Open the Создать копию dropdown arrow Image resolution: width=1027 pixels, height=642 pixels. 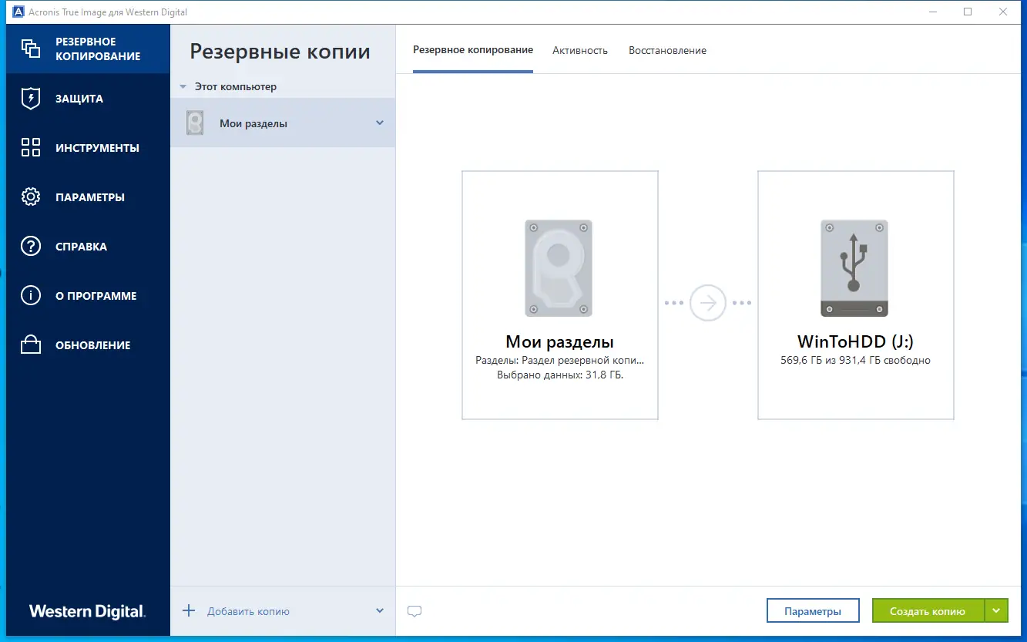[996, 610]
